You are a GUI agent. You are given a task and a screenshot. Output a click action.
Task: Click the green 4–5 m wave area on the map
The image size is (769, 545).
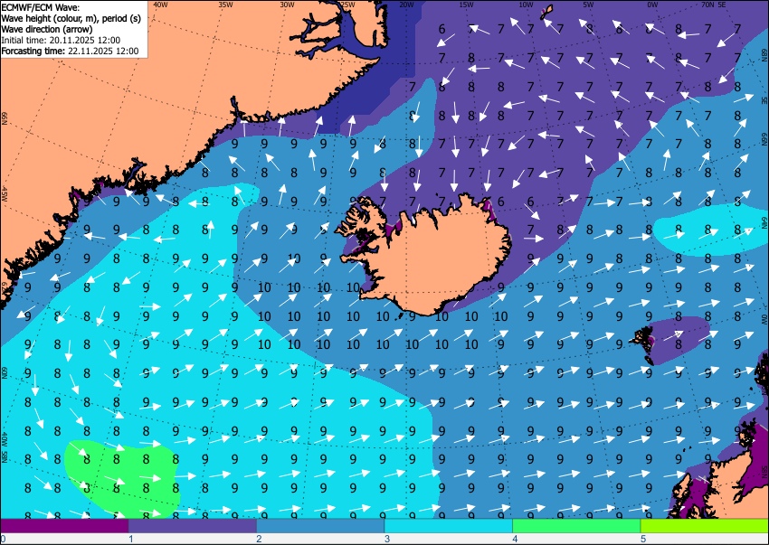[123, 478]
